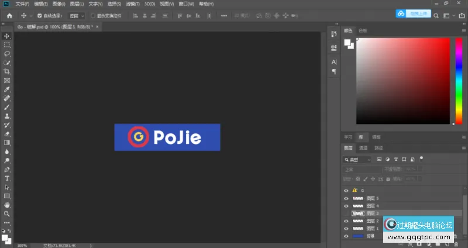Screen dimensions: 468x248
Task: Click the search magnifier icon at top right
Action: (436, 16)
